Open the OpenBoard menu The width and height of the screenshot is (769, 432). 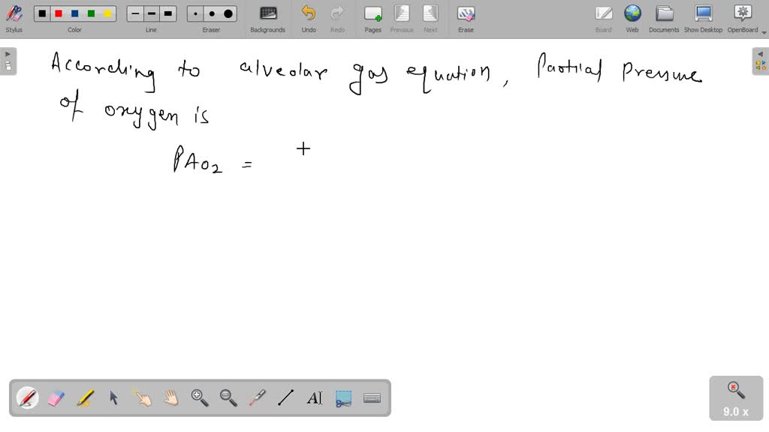tap(742, 18)
